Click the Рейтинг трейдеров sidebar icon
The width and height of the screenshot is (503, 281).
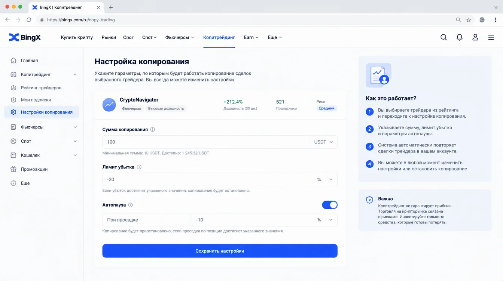13,88
